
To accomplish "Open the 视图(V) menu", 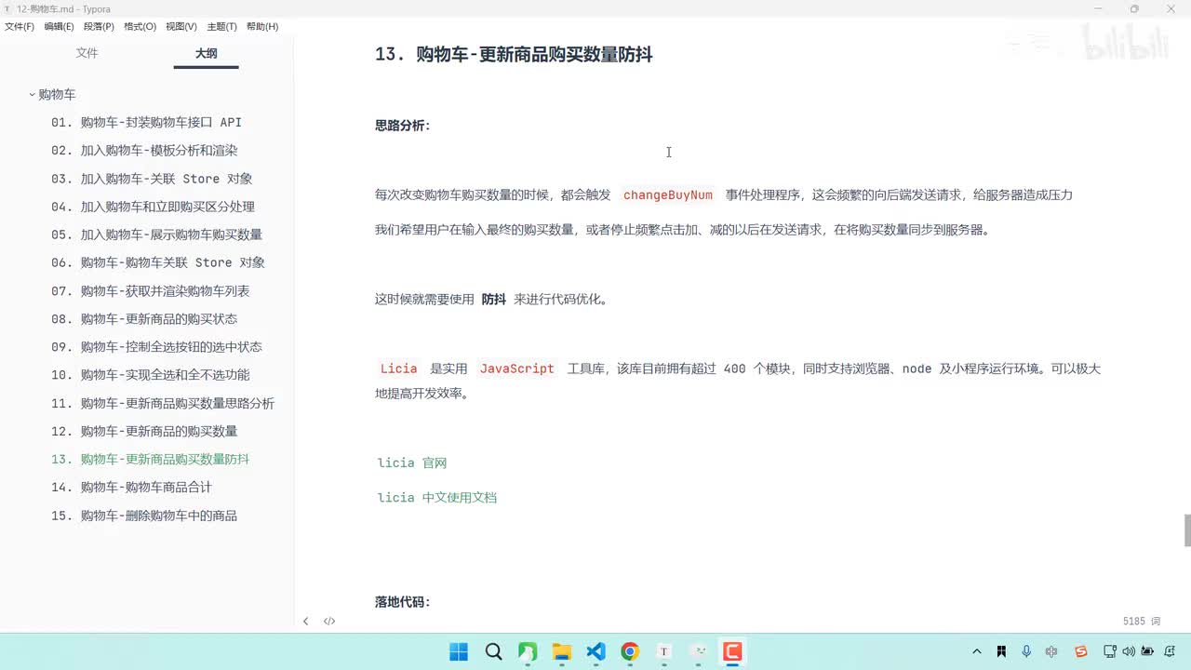I will (x=181, y=27).
